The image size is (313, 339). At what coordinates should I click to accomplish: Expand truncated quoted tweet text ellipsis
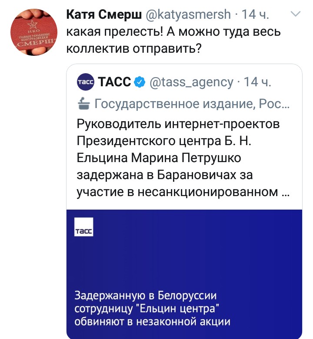click(286, 192)
